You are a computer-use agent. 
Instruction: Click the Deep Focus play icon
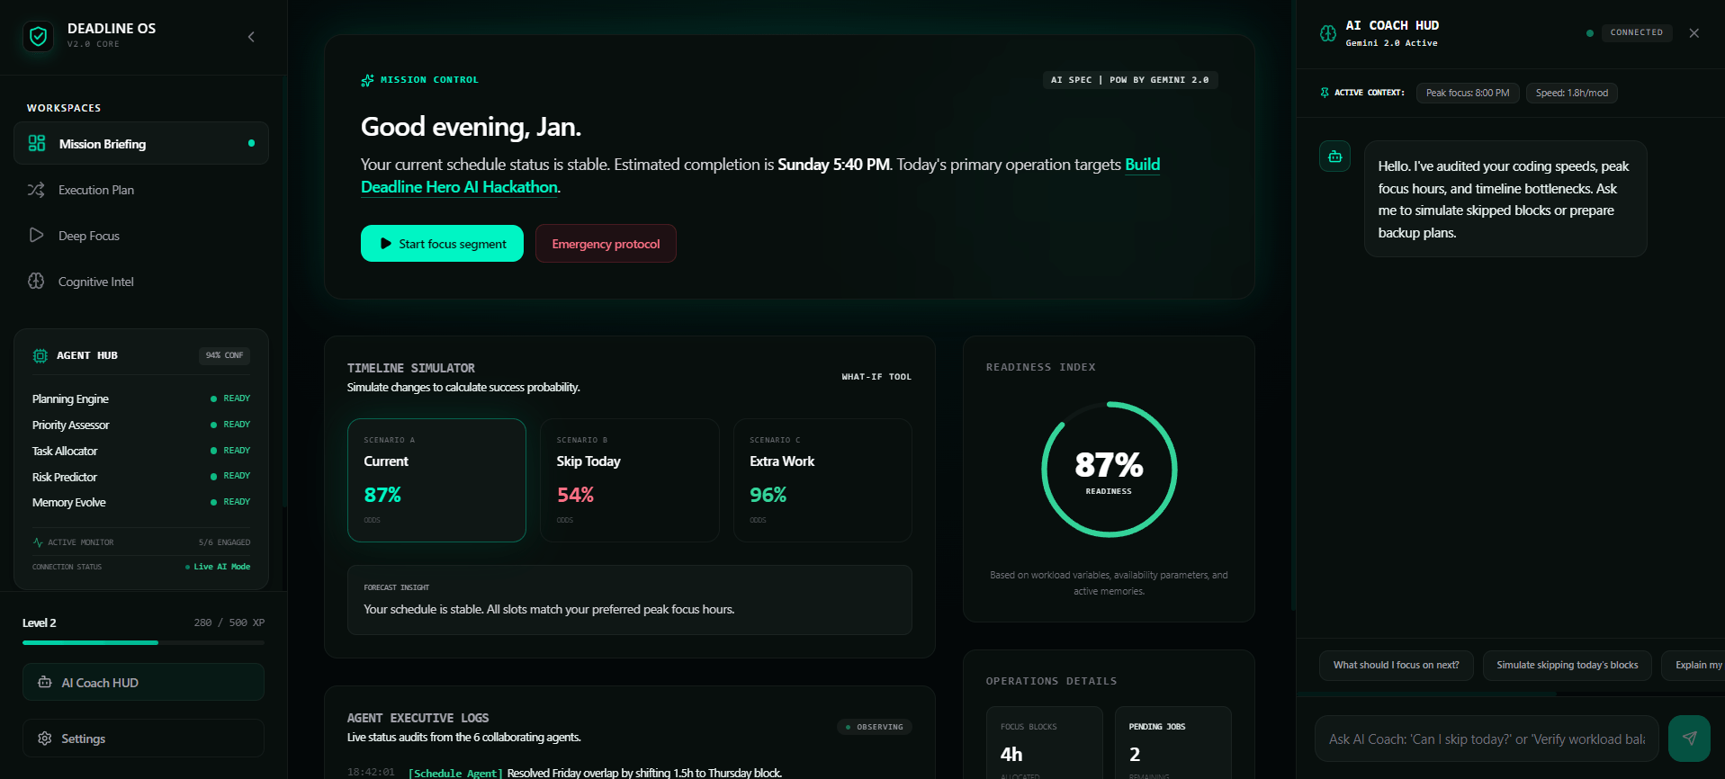click(x=36, y=236)
